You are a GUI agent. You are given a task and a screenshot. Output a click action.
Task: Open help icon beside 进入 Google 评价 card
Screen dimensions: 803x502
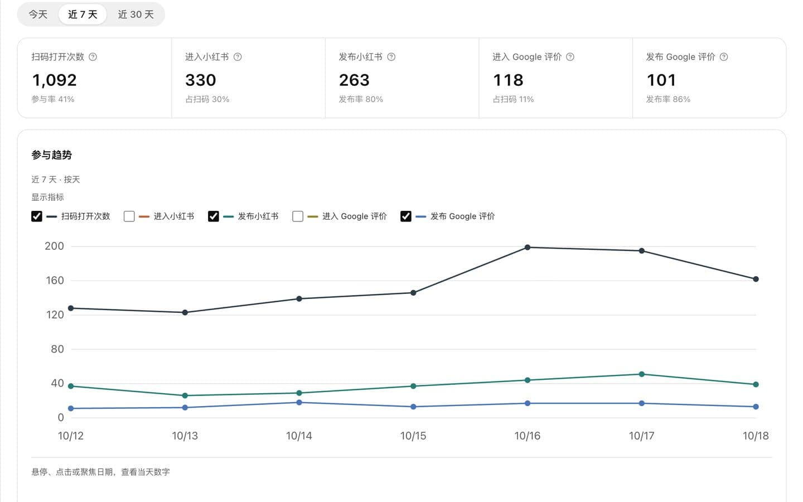(x=570, y=57)
